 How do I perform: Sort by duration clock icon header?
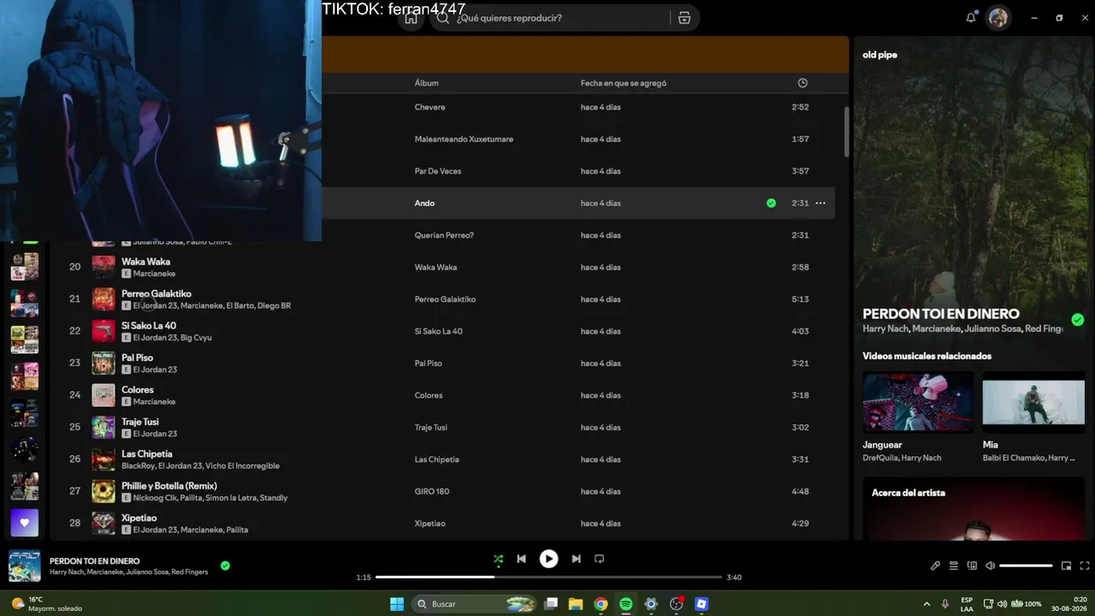tap(802, 83)
